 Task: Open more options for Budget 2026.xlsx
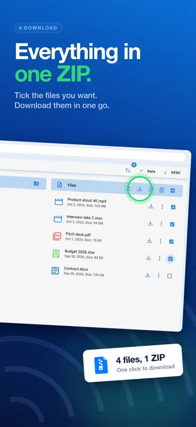(x=160, y=258)
